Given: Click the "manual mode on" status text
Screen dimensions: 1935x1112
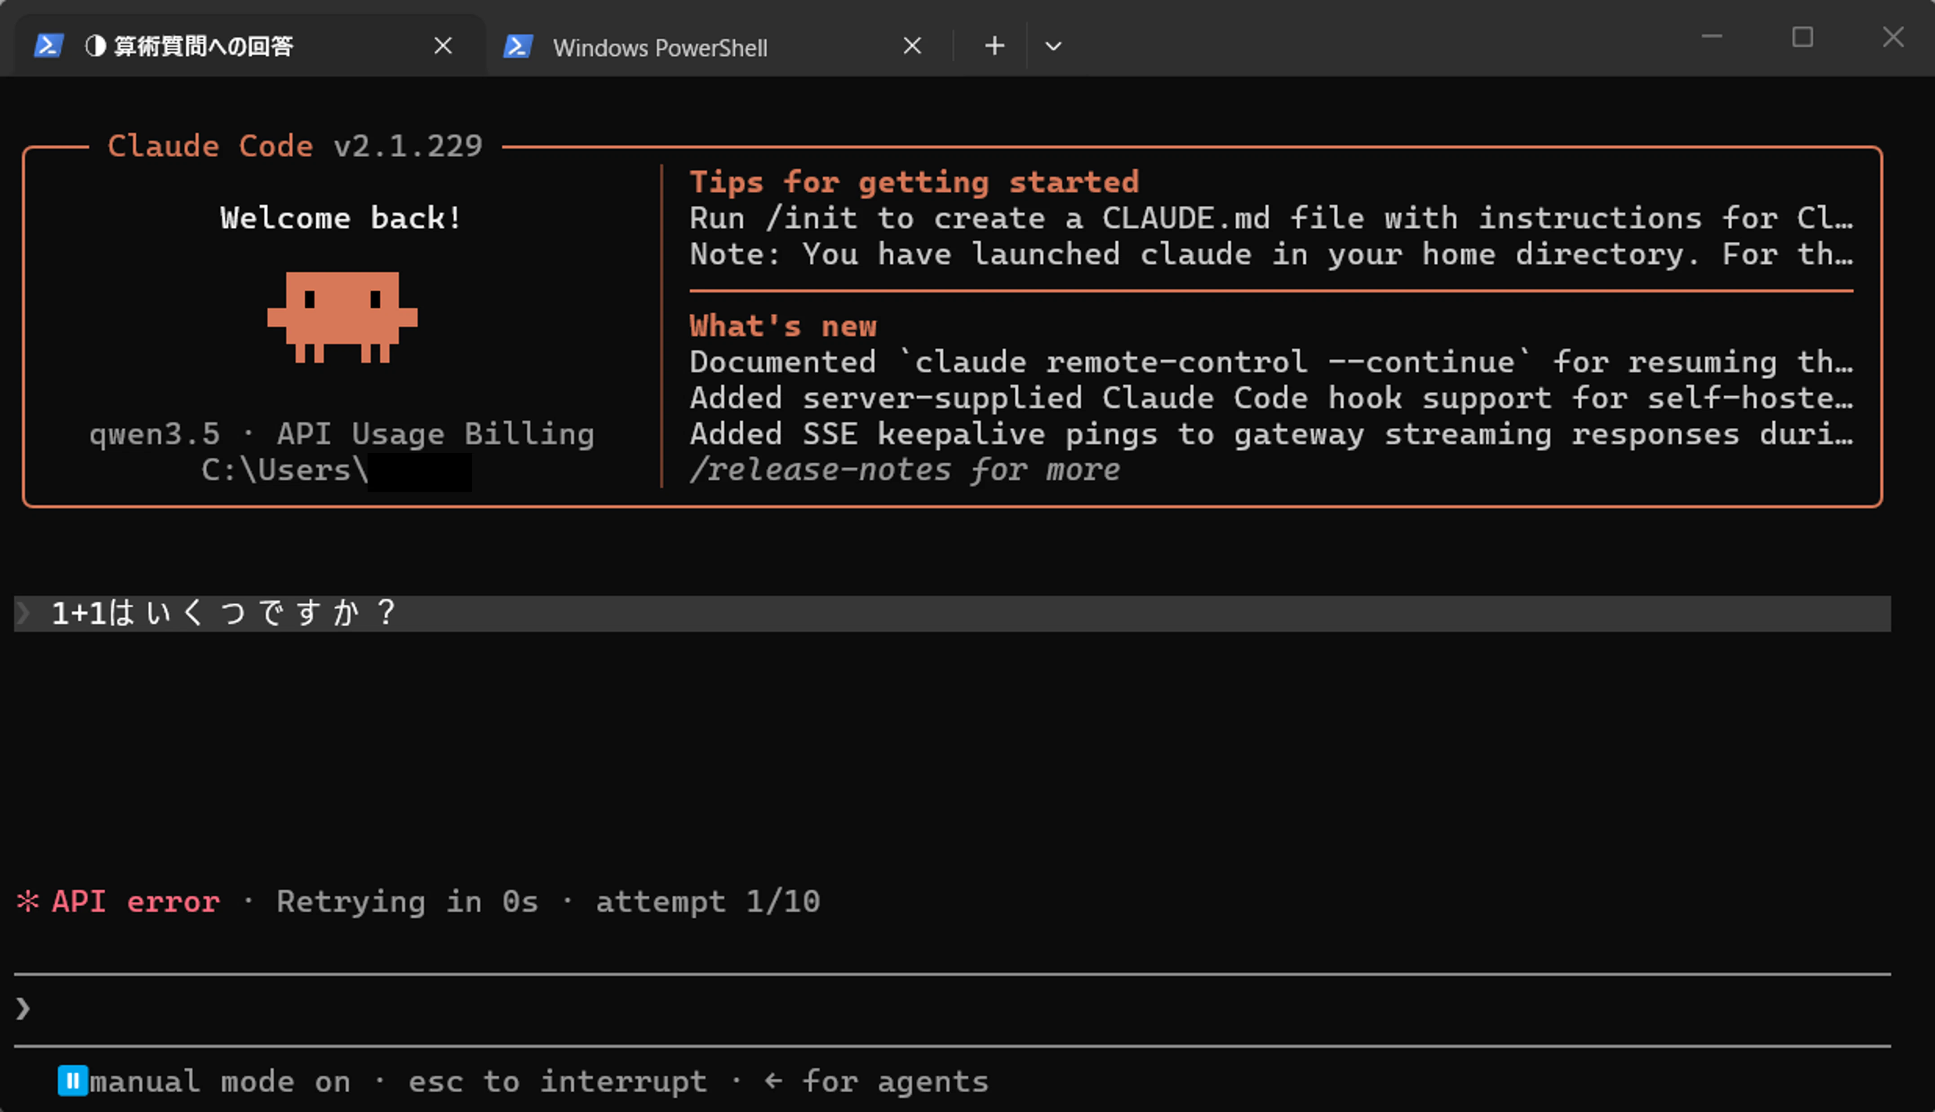Looking at the screenshot, I should [x=220, y=1081].
